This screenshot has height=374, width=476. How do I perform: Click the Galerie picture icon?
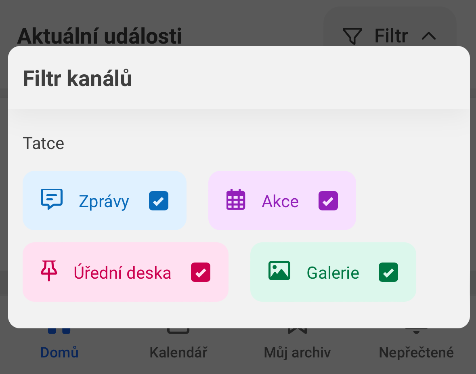coord(279,271)
